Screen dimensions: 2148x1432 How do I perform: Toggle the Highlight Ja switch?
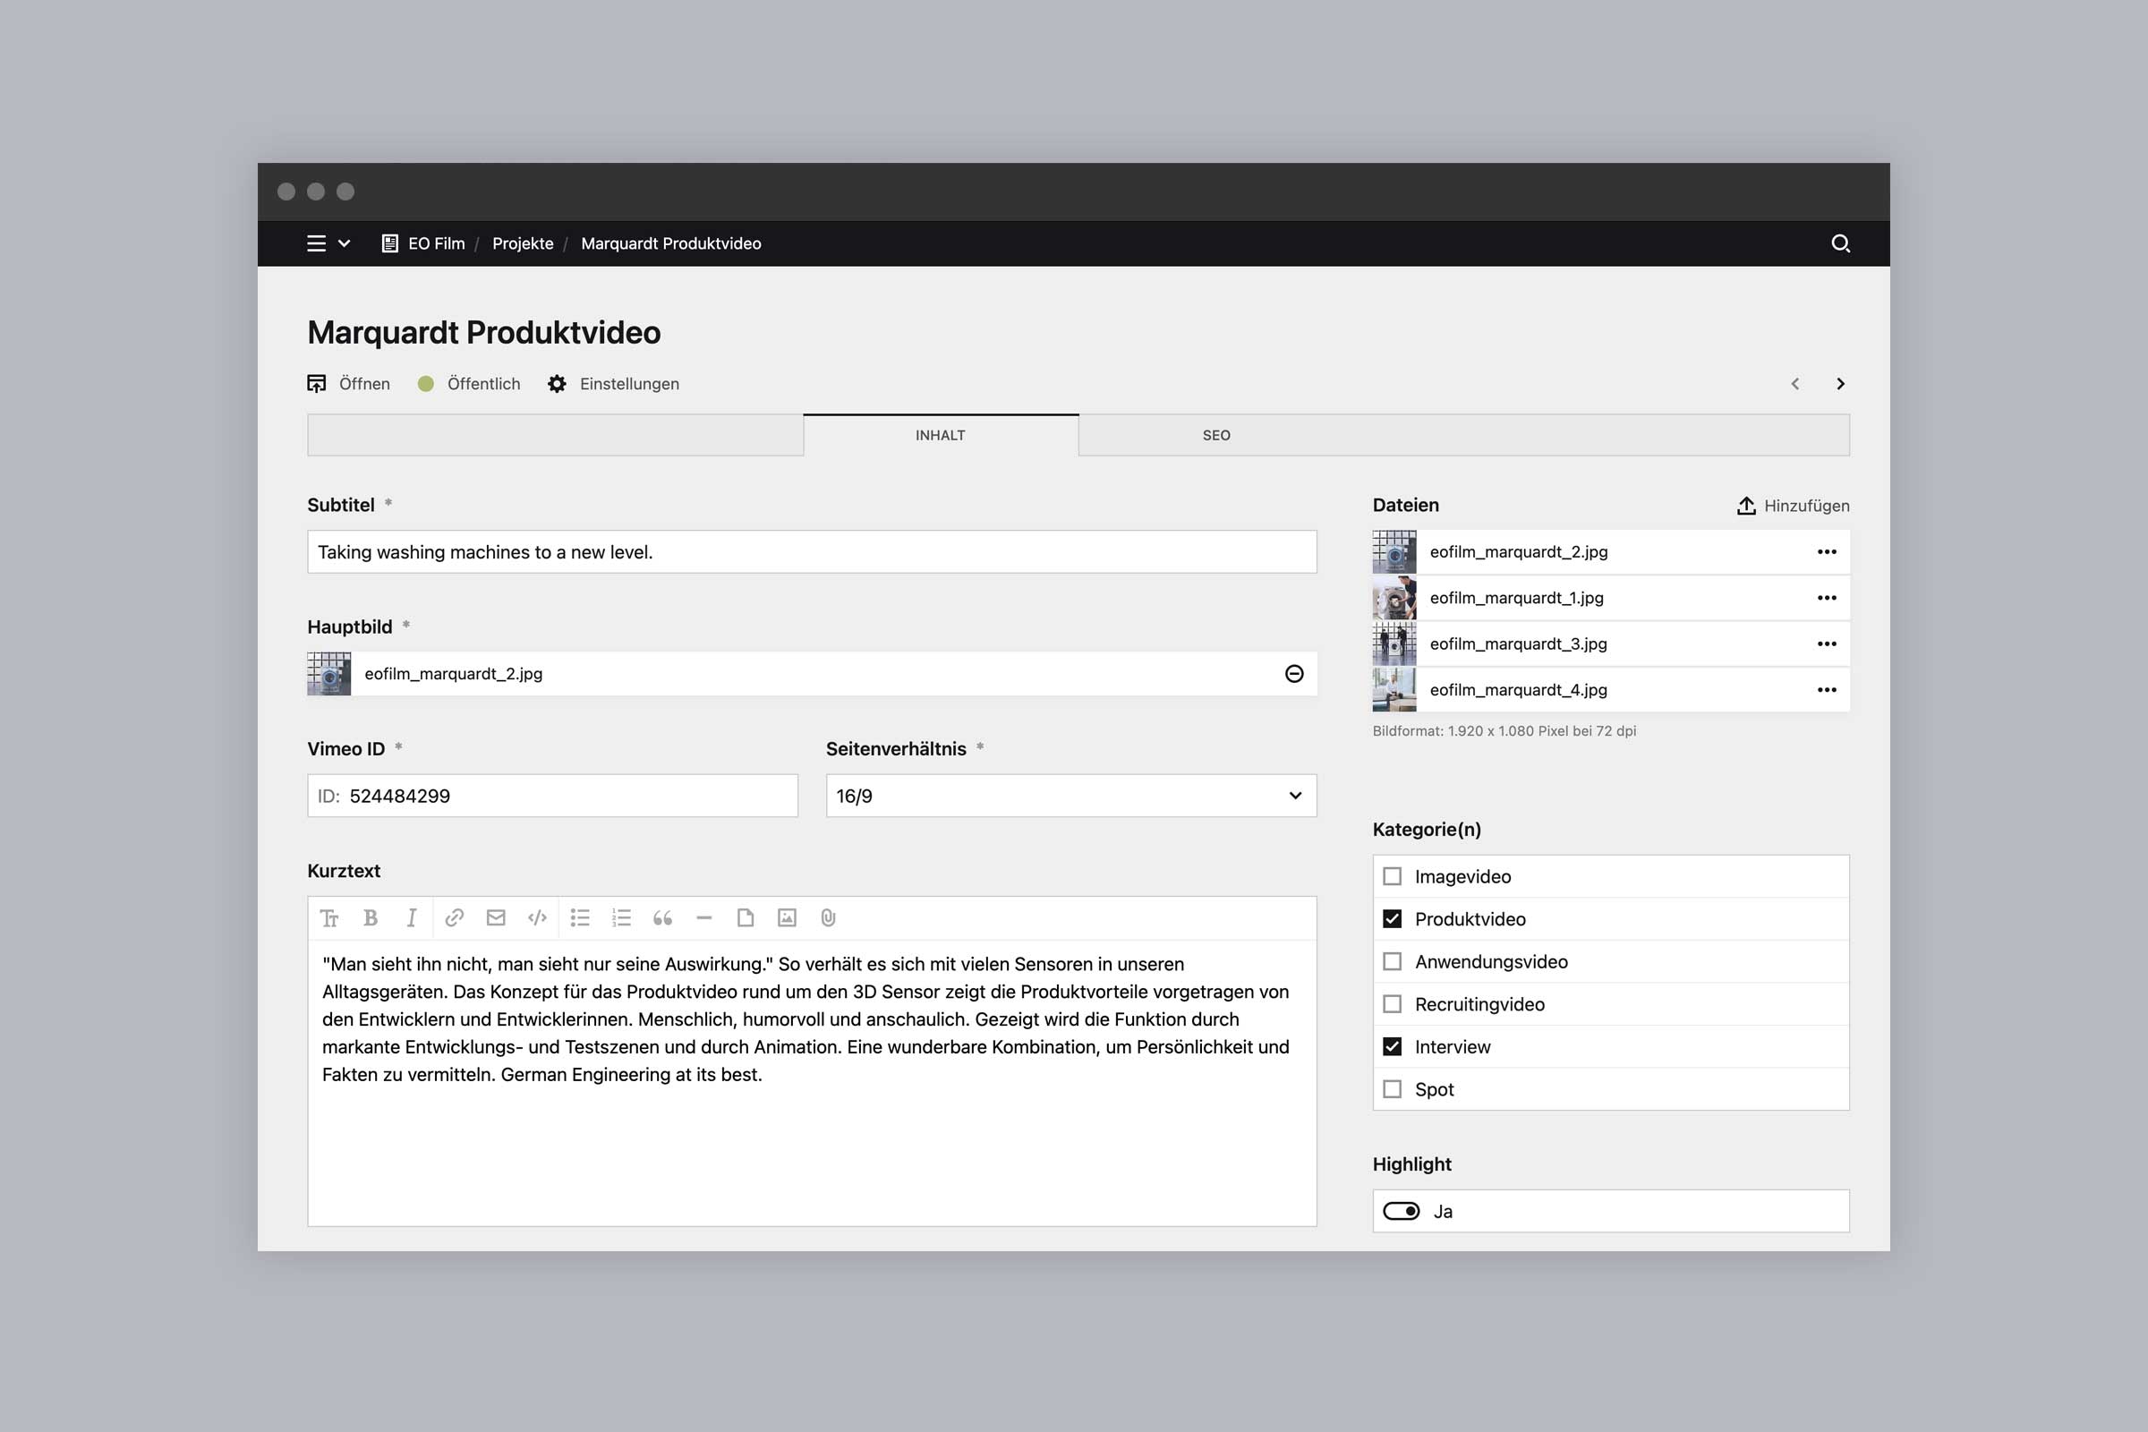(1401, 1211)
